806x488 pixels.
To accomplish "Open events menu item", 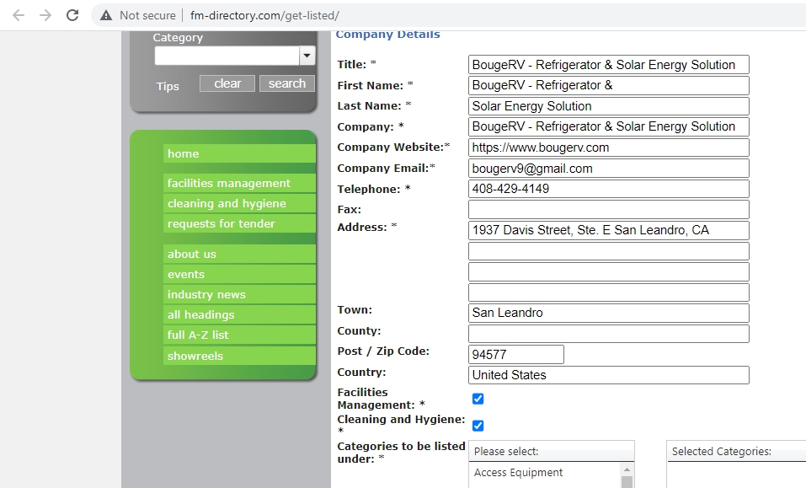I will (239, 274).
